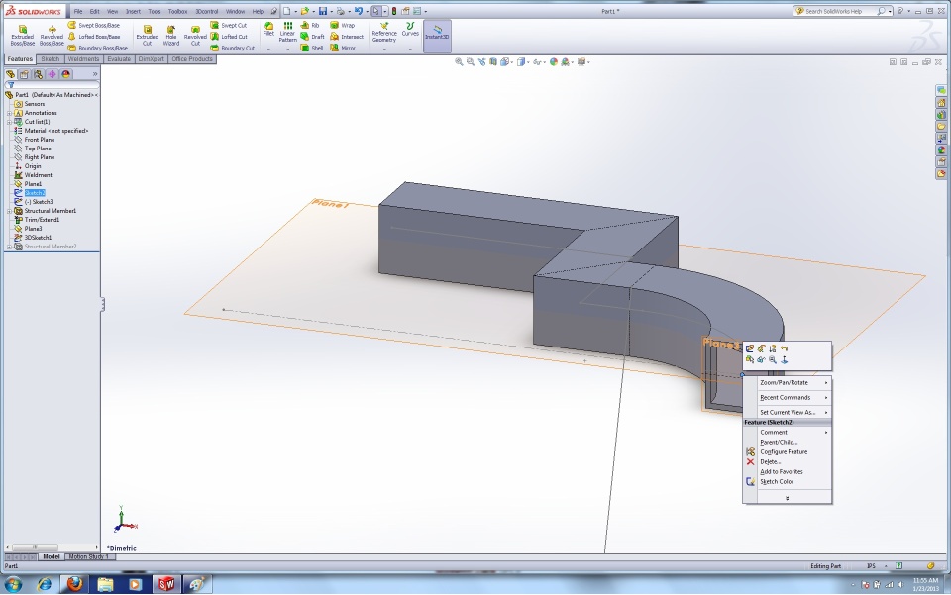Choose Lofted Boss/Base tool
The width and height of the screenshot is (951, 595).
94,37
